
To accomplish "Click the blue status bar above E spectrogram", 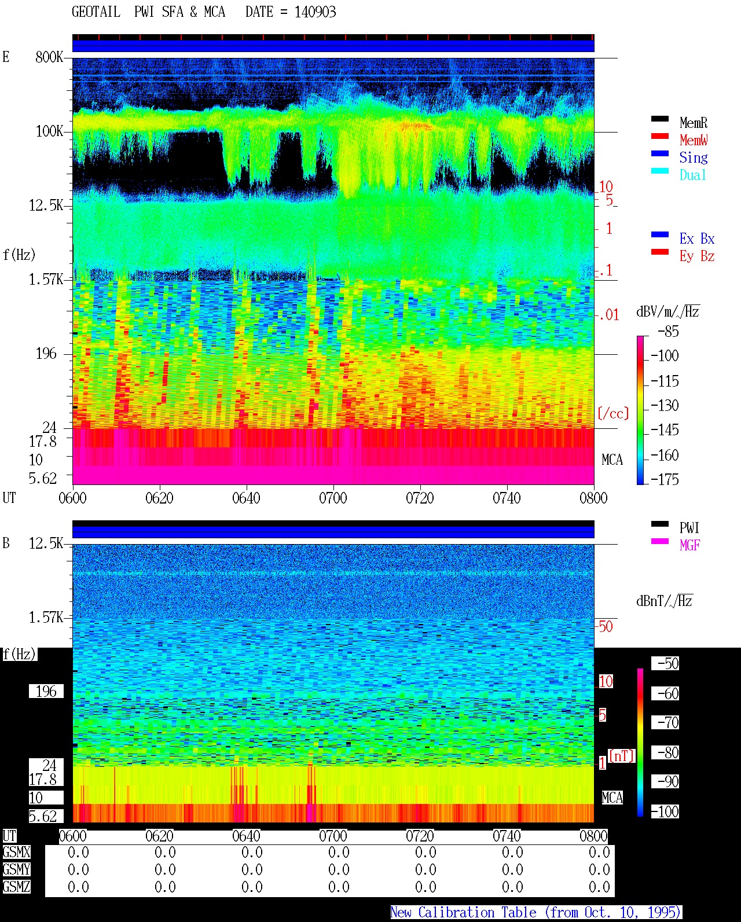I will click(x=333, y=46).
